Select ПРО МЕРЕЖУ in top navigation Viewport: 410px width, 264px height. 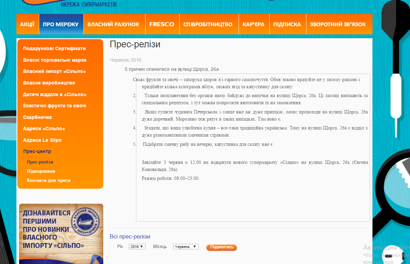(x=61, y=25)
